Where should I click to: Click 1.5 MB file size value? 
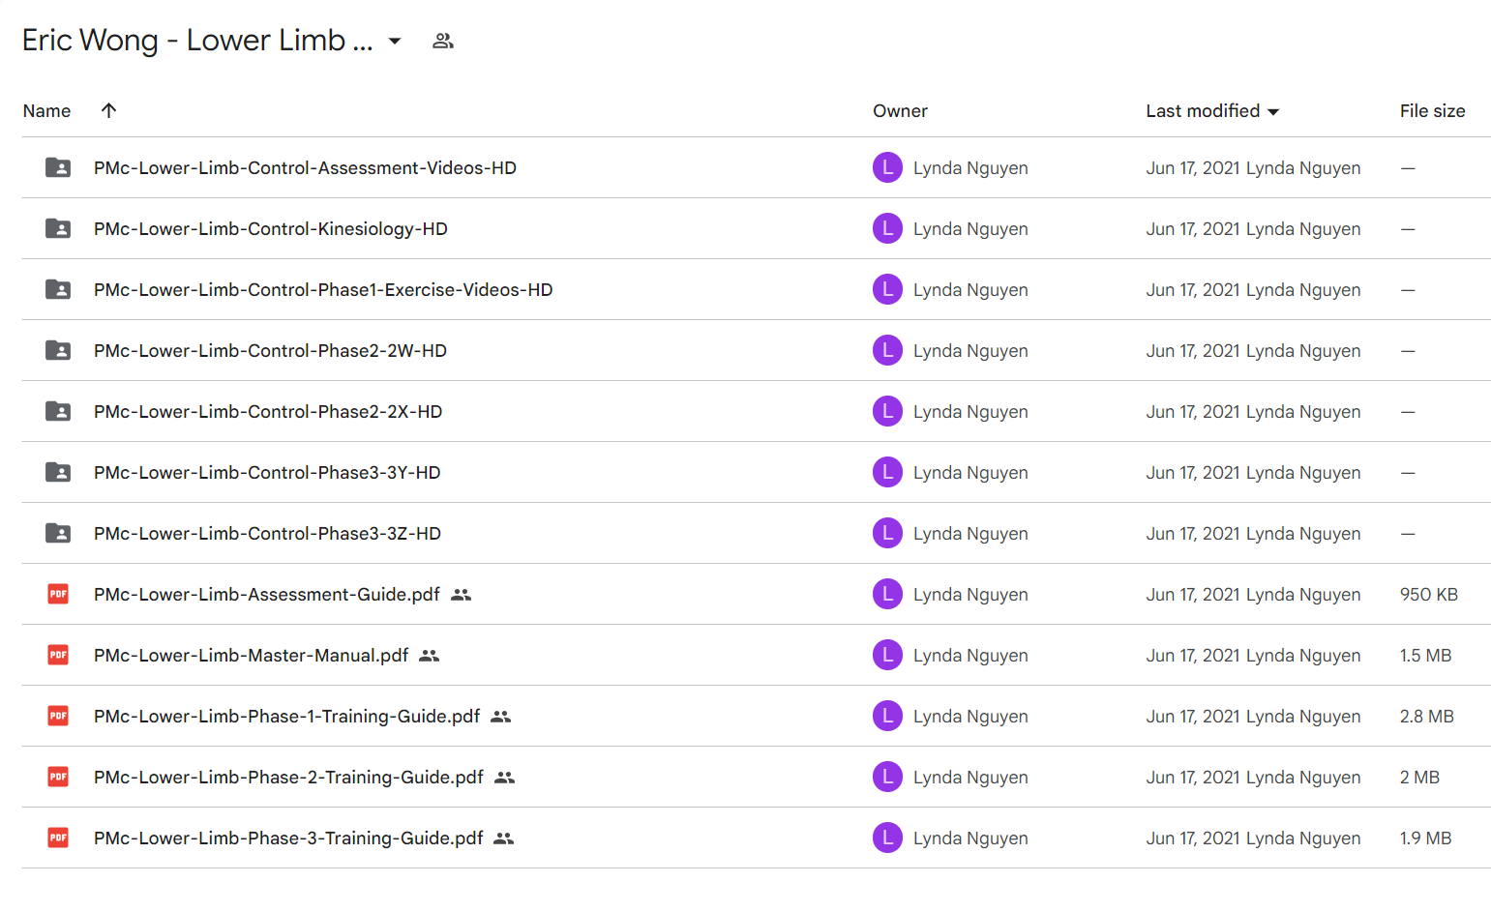tap(1425, 656)
